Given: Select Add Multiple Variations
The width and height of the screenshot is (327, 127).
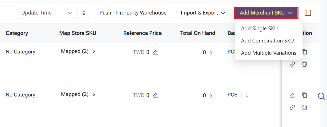Looking at the screenshot, I should [269, 53].
